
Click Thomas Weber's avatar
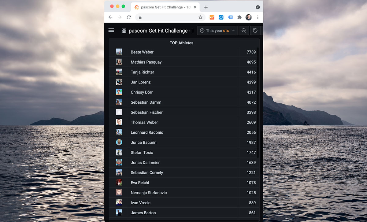coord(119,122)
